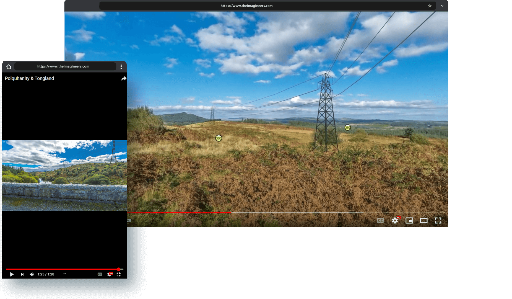Expand the desktop browser dropdown chevron

pyautogui.click(x=442, y=6)
